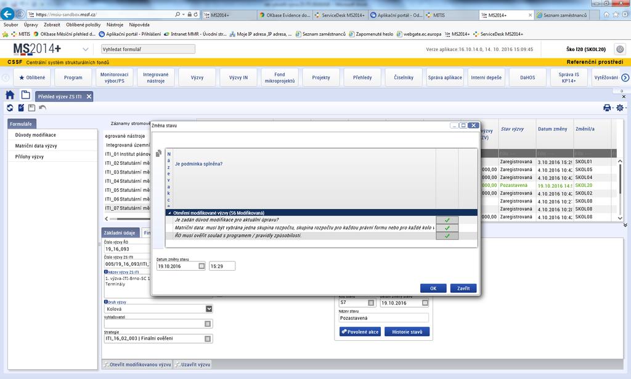Open the Oblíbené menu
This screenshot has height=379, width=631.
pyautogui.click(x=32, y=78)
